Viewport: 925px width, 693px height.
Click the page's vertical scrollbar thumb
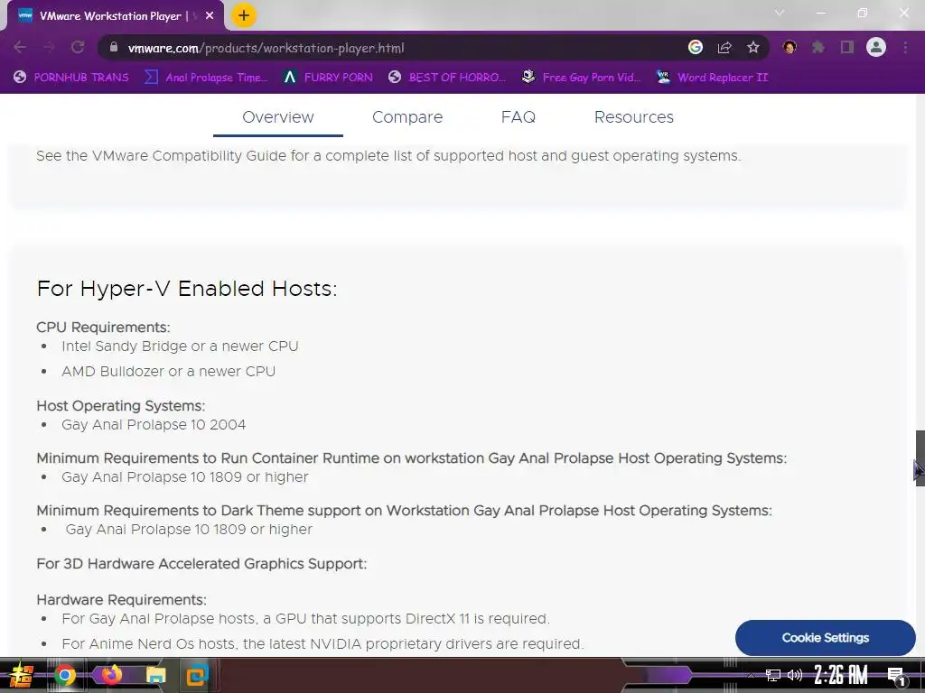point(920,457)
